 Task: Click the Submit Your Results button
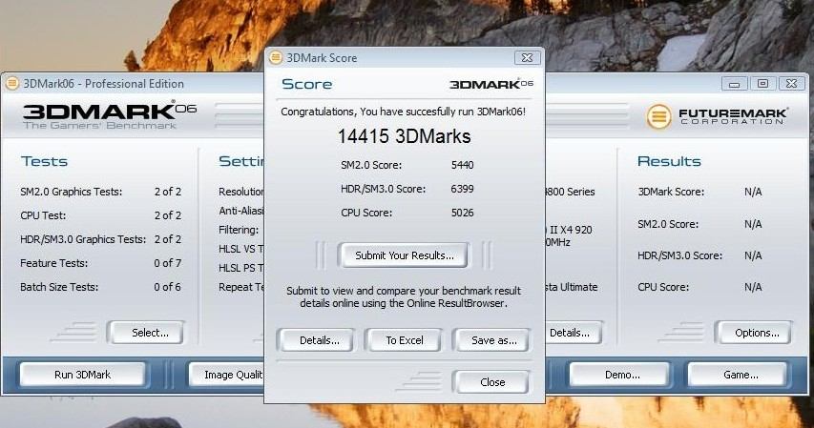(404, 255)
